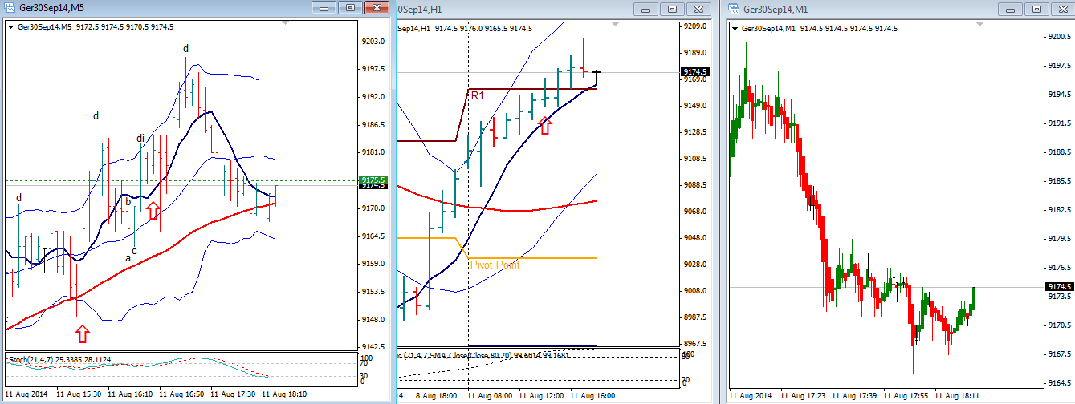
Task: Minimize the Ger30Sep14,M1 chart window
Action: (x=1011, y=9)
